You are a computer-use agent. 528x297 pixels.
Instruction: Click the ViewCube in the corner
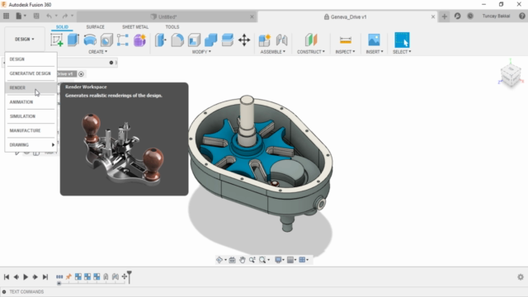pyautogui.click(x=511, y=75)
